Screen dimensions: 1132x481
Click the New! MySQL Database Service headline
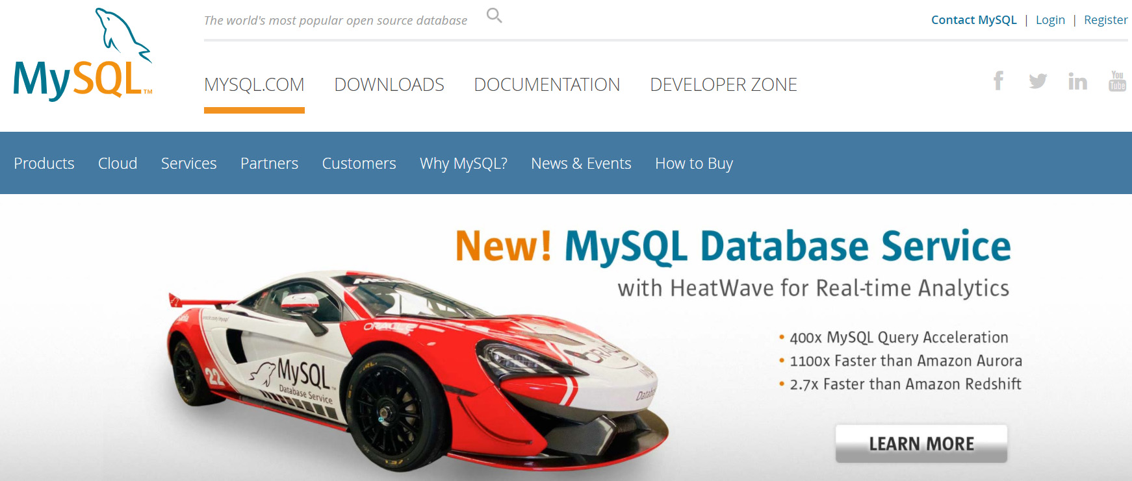point(733,247)
